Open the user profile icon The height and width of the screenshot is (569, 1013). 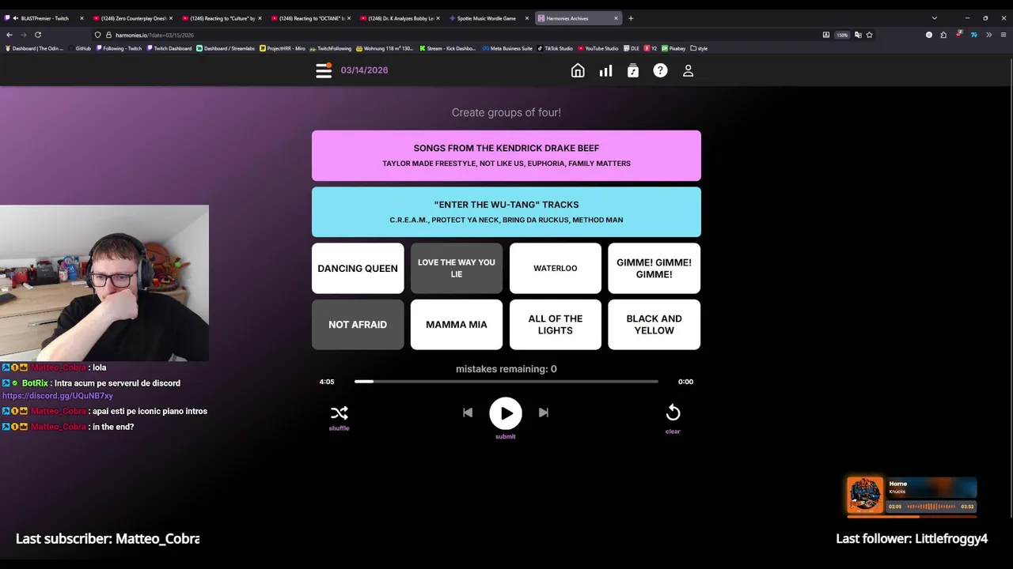tap(688, 70)
